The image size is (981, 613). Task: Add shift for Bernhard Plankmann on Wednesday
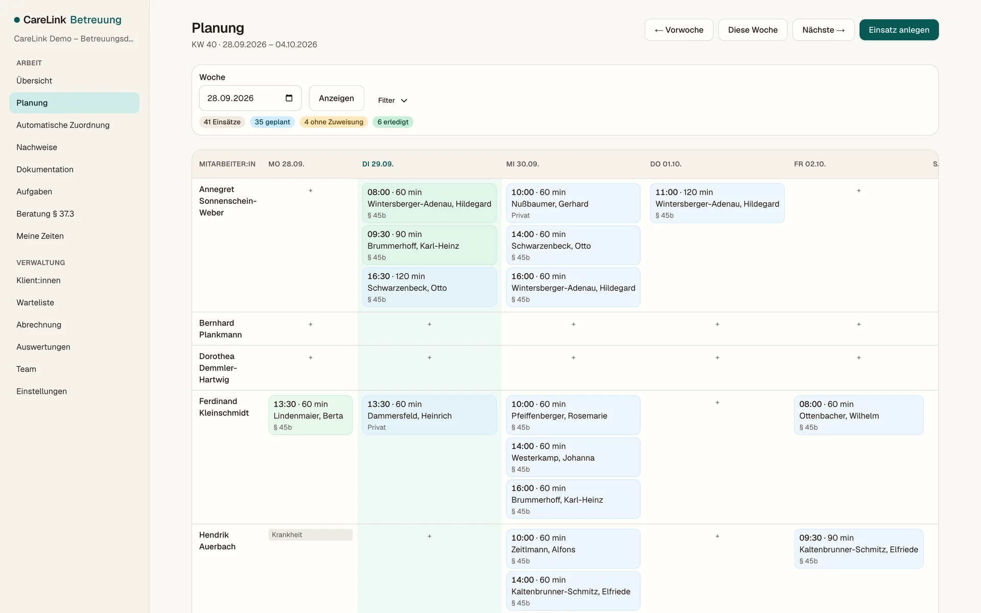click(573, 324)
